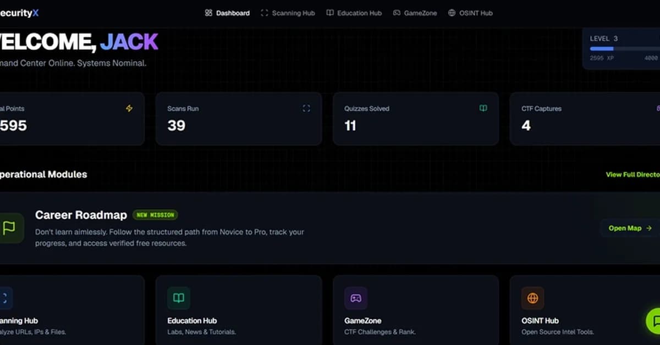
Task: Click the Scans Run label
Action: click(183, 109)
